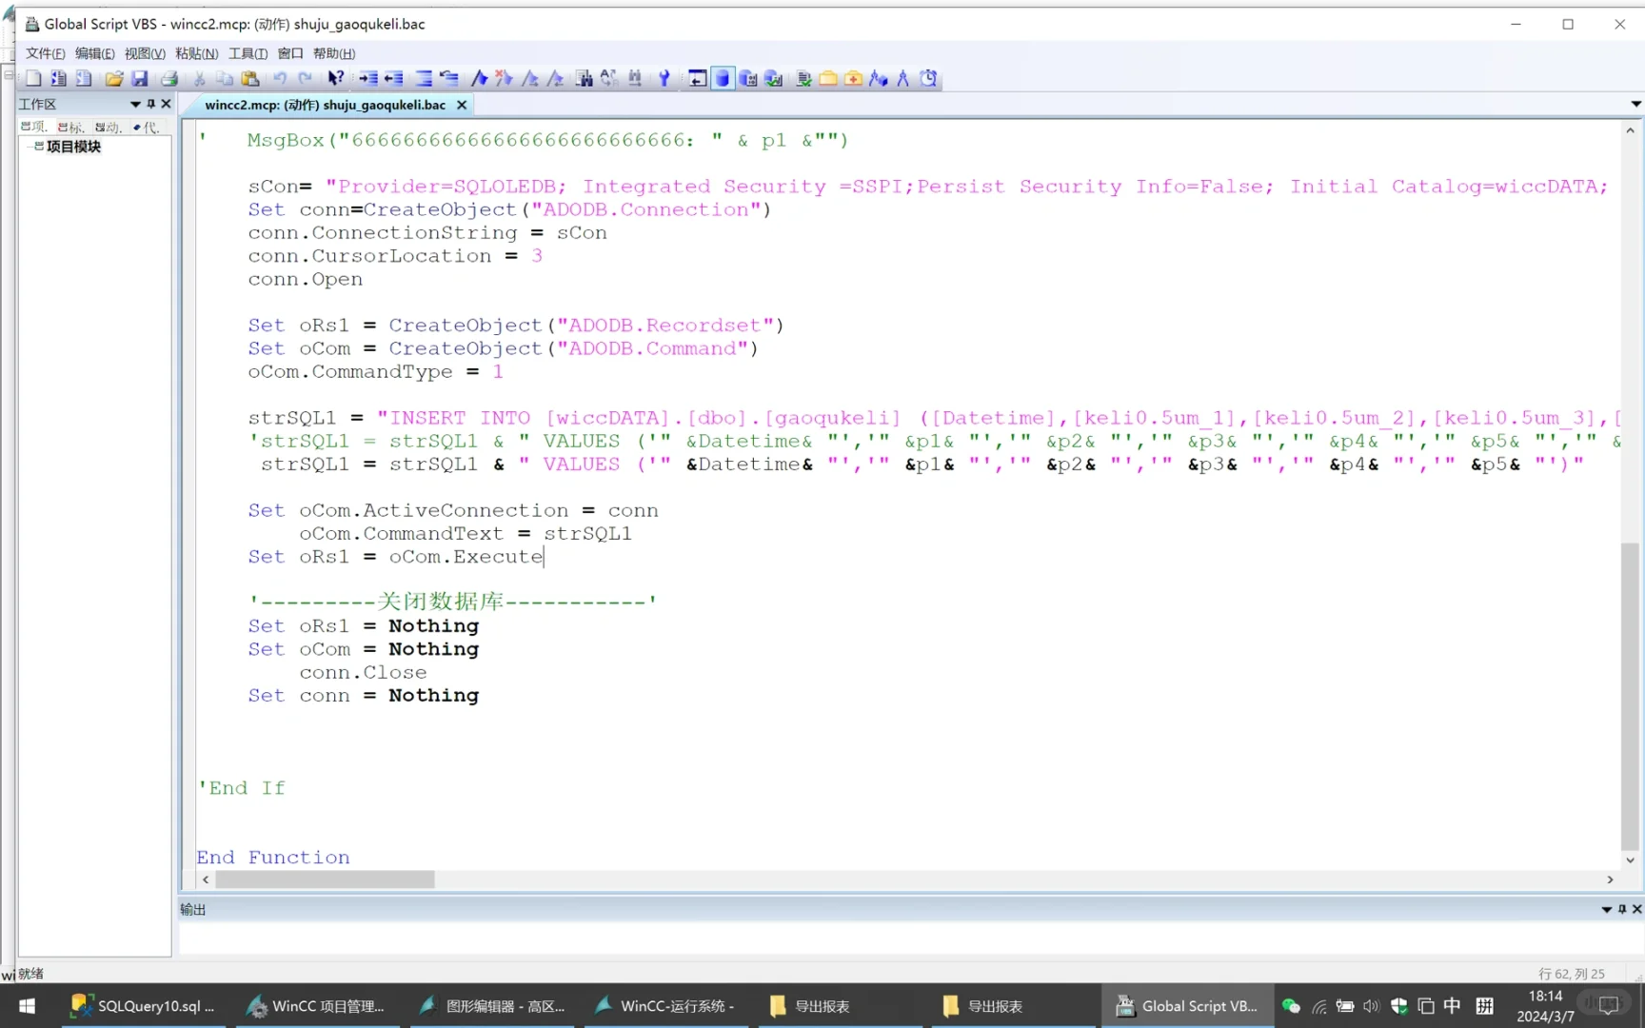Switch to the 标 workspace tab
This screenshot has width=1645, height=1028.
[x=71, y=127]
